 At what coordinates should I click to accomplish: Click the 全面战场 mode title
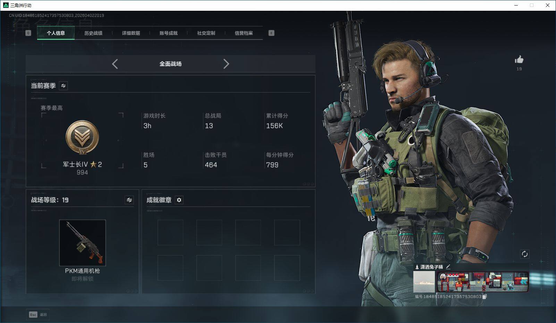tap(170, 64)
